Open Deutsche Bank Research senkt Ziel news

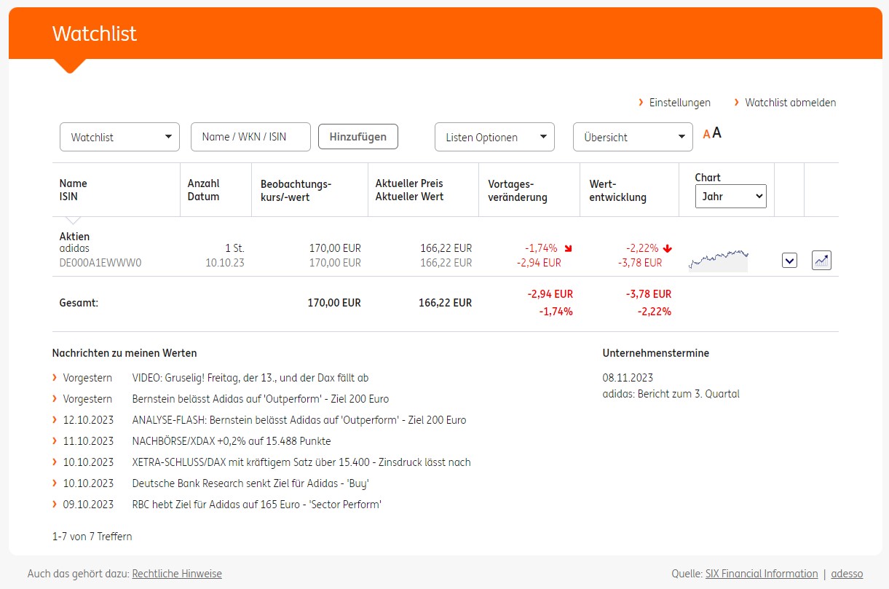250,483
